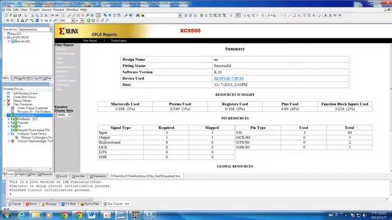The image size is (392, 220).
Task: Switch to the Errors output tab
Action: [x=31, y=204]
